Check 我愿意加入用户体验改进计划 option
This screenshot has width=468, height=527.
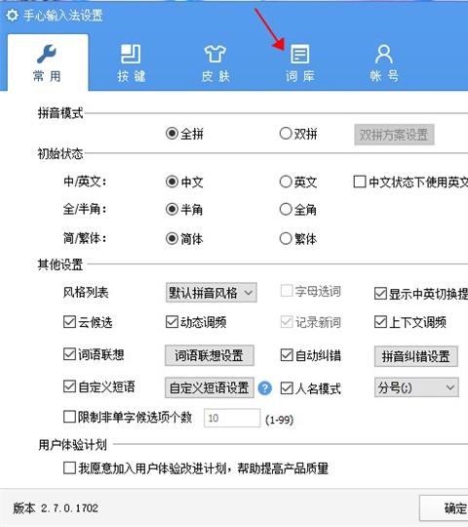click(69, 467)
